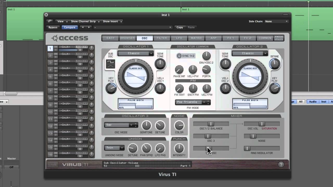This screenshot has width=333, height=187.
Task: Click the next preset arrow button
Action: (89, 27)
